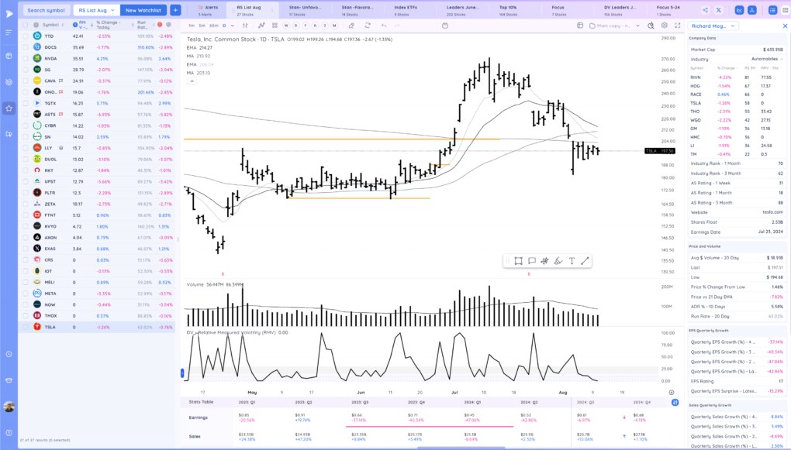
Task: Open the Index ETFs watchlist tab
Action: pyautogui.click(x=406, y=9)
